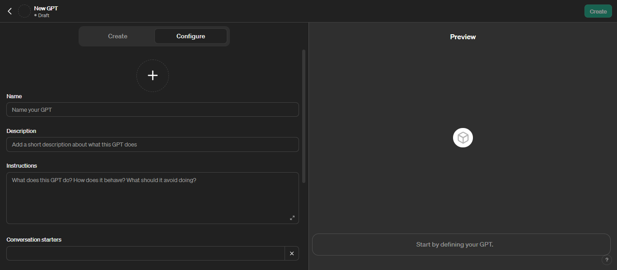Click inside the Instructions text area
This screenshot has width=617, height=270.
pyautogui.click(x=153, y=198)
